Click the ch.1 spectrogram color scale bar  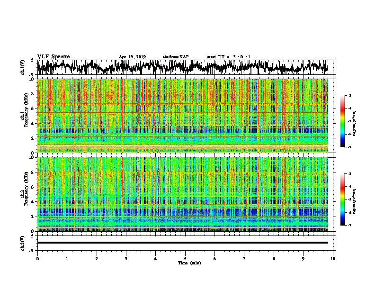(343, 121)
